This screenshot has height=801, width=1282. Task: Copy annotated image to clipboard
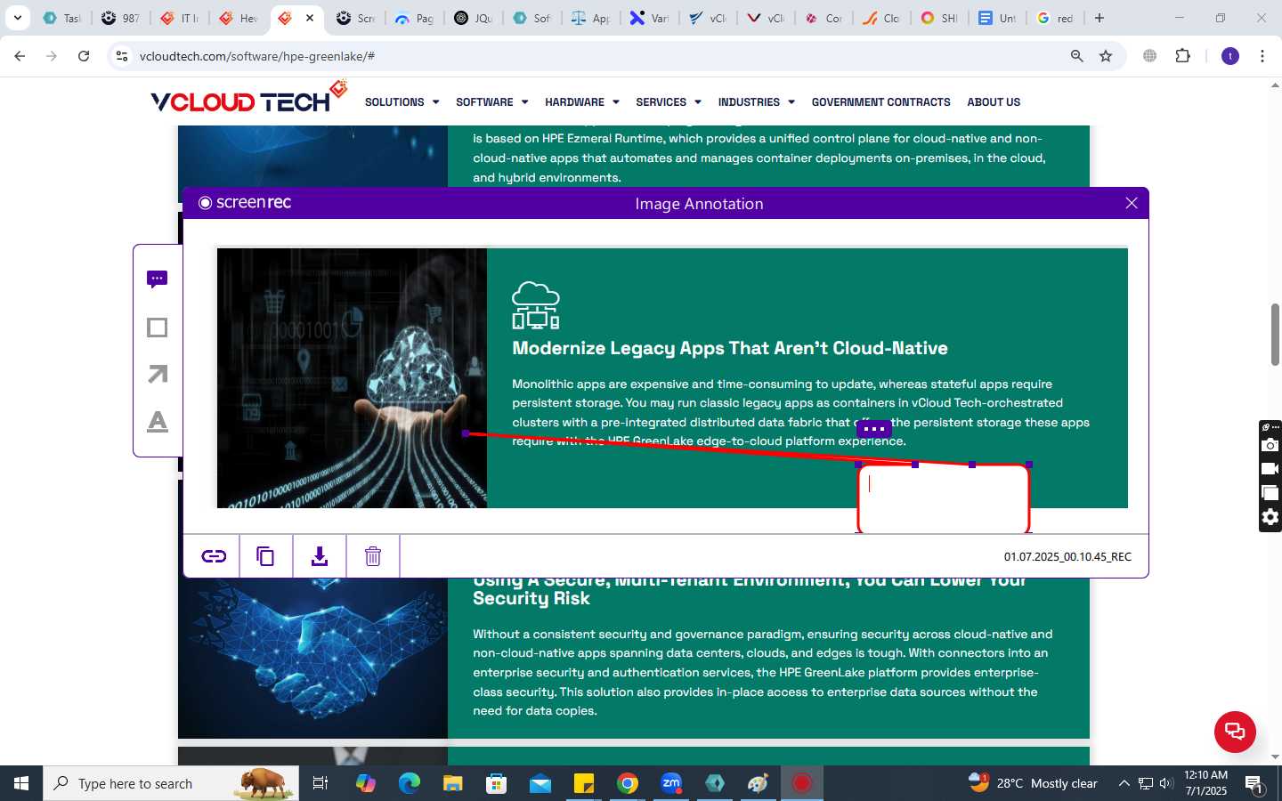click(265, 556)
